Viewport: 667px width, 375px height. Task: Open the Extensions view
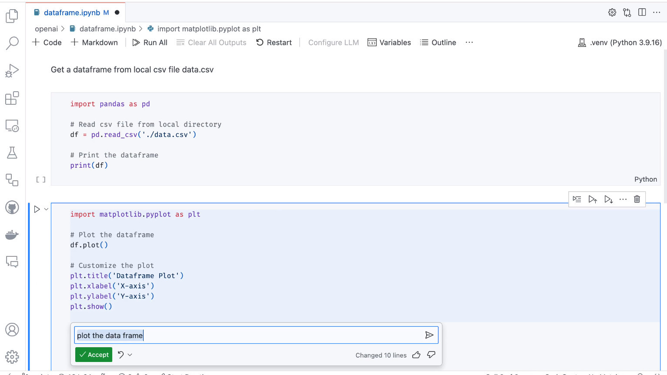pyautogui.click(x=12, y=98)
